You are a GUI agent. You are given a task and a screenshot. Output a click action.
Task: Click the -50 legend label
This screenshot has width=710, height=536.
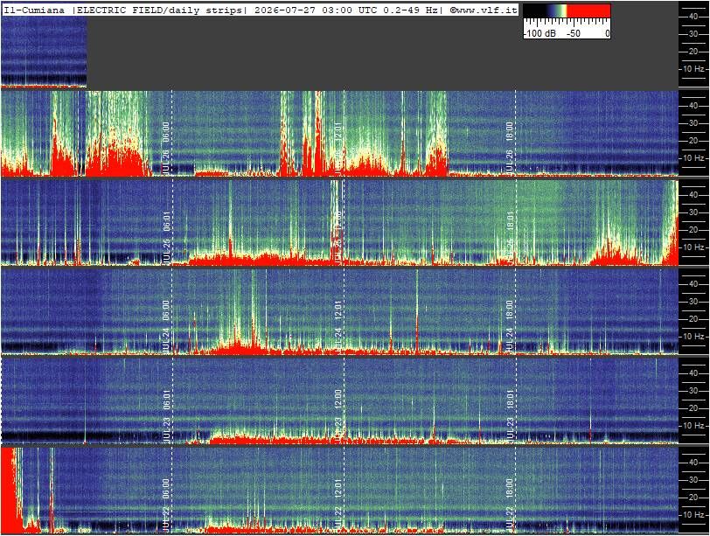coord(574,33)
